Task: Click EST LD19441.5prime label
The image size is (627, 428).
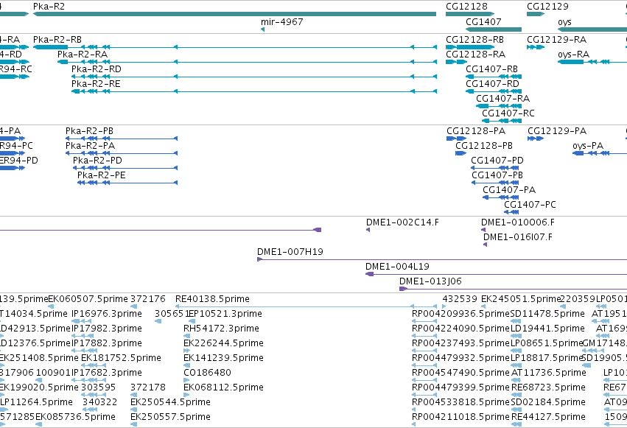Action: coord(548,329)
